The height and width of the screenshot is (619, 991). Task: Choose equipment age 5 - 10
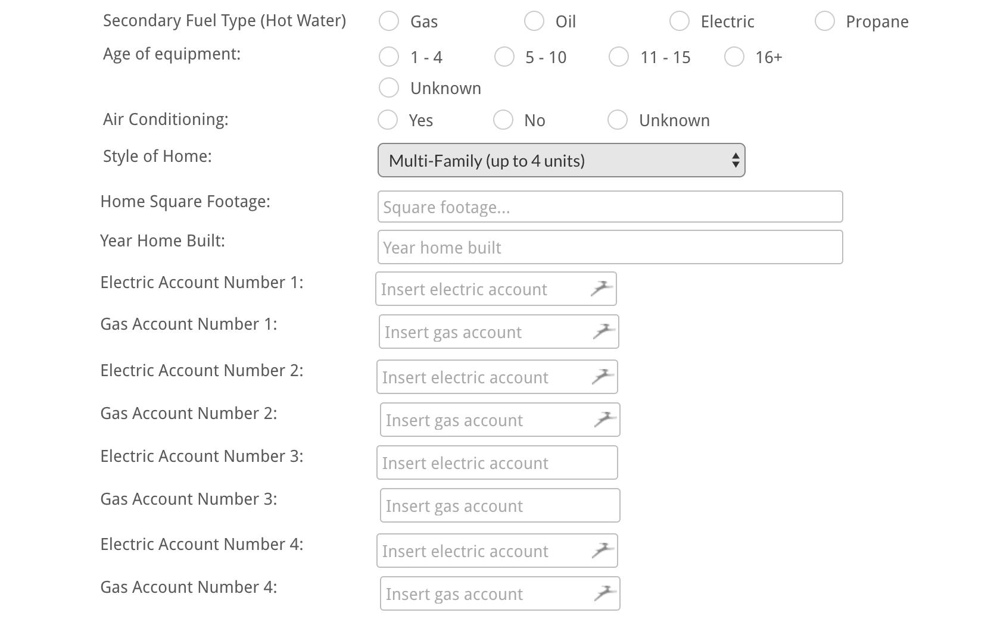pos(504,57)
